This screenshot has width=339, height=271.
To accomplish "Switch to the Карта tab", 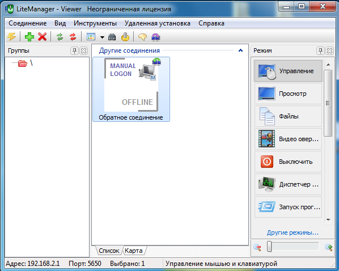I will (134, 251).
